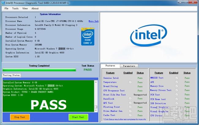Toggle the Temperature feature checkbox
199x125 pixels.
(x=130, y=82)
